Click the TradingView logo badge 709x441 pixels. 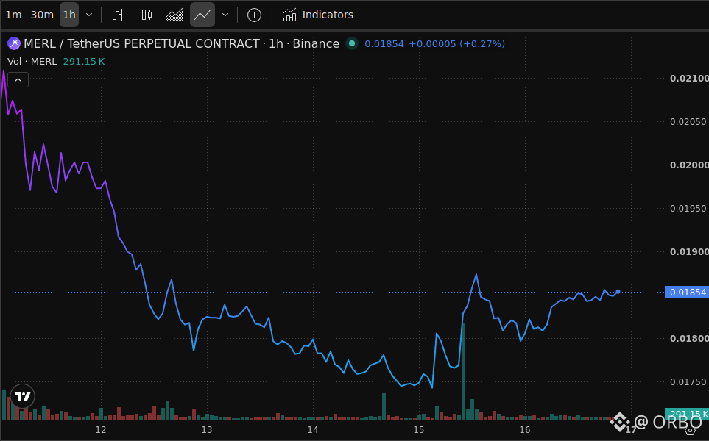[x=22, y=396]
